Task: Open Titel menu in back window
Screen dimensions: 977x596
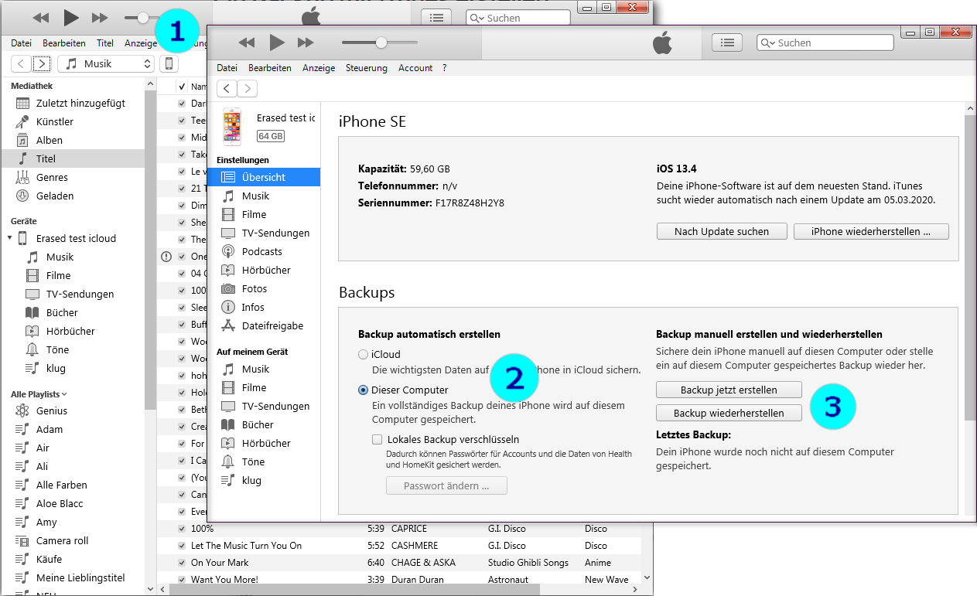Action: point(105,43)
